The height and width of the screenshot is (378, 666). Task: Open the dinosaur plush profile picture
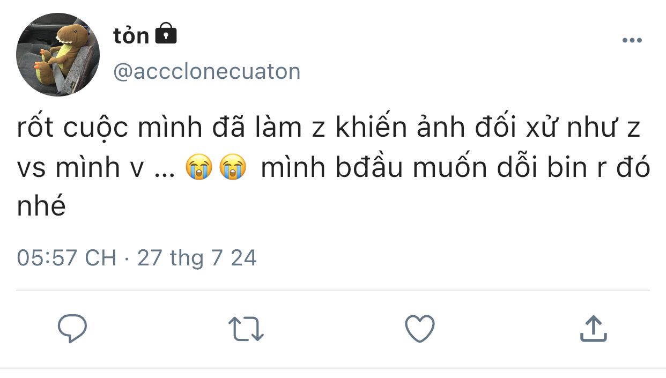[58, 55]
